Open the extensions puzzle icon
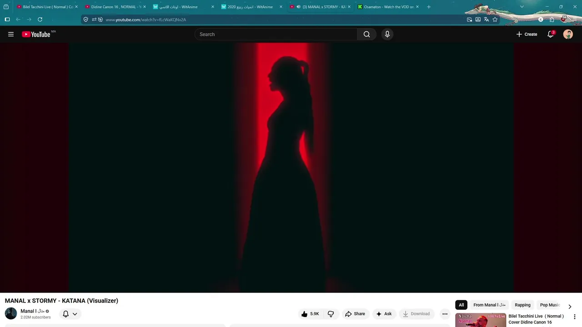 click(552, 20)
